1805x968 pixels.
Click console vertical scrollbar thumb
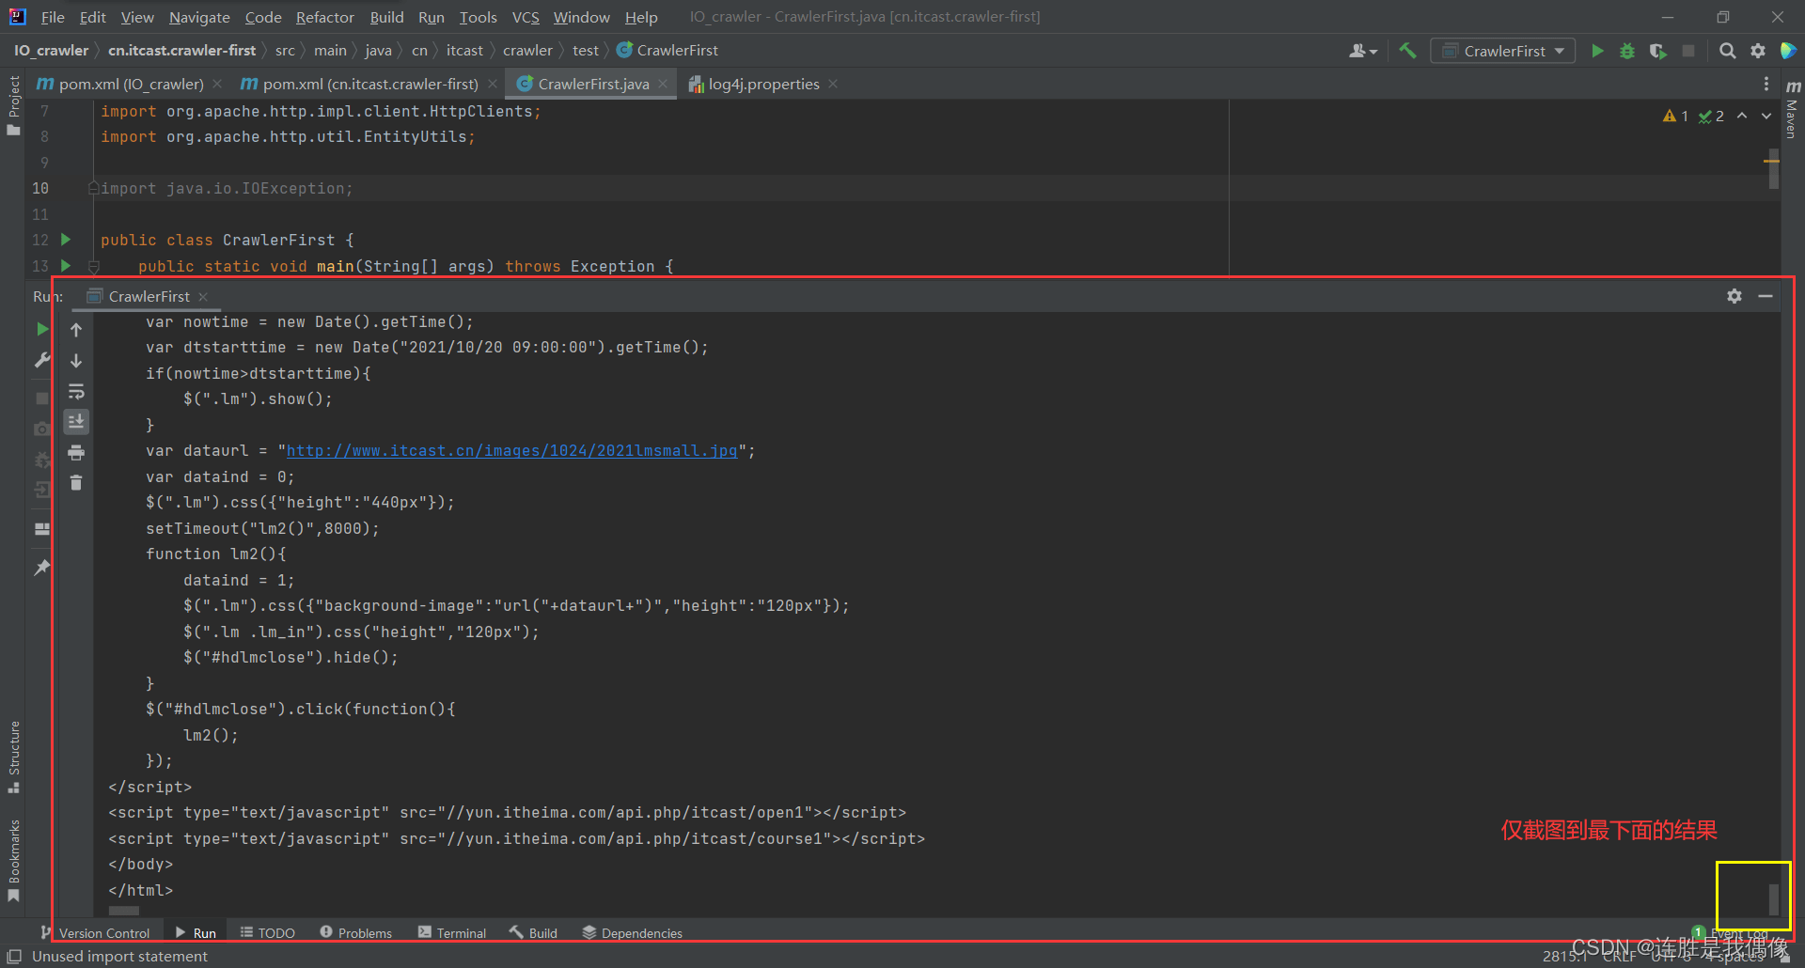click(x=1774, y=898)
